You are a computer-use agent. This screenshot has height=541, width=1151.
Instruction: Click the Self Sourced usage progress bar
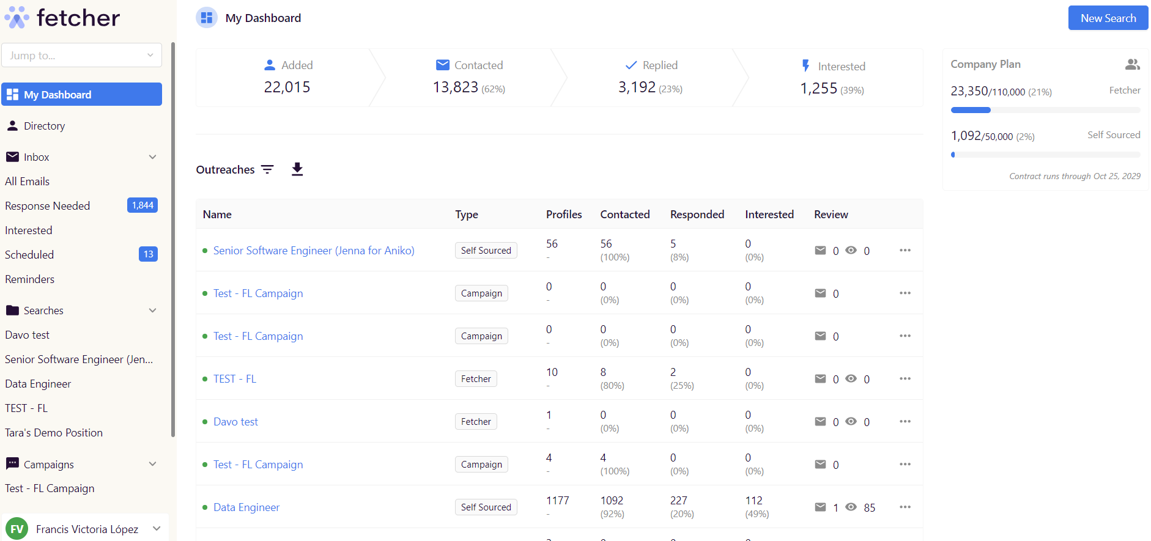point(1045,155)
